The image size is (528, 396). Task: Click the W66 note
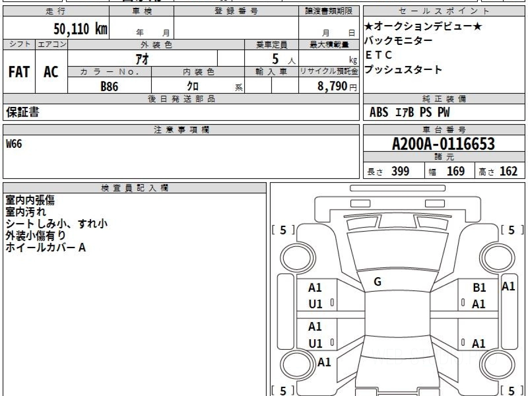(14, 144)
